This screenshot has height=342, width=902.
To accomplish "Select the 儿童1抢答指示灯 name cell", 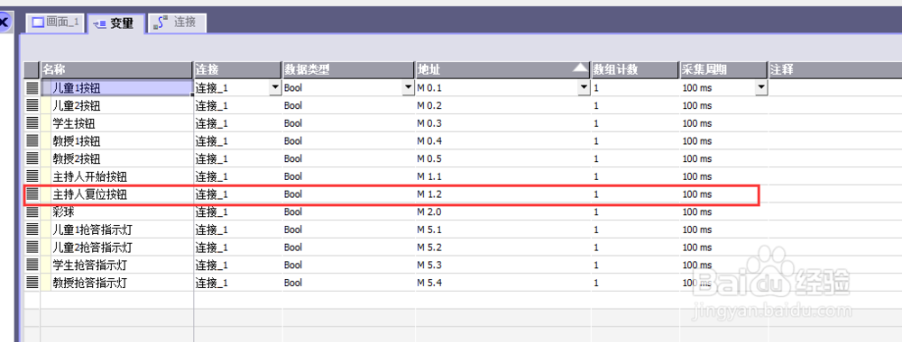I will (116, 230).
